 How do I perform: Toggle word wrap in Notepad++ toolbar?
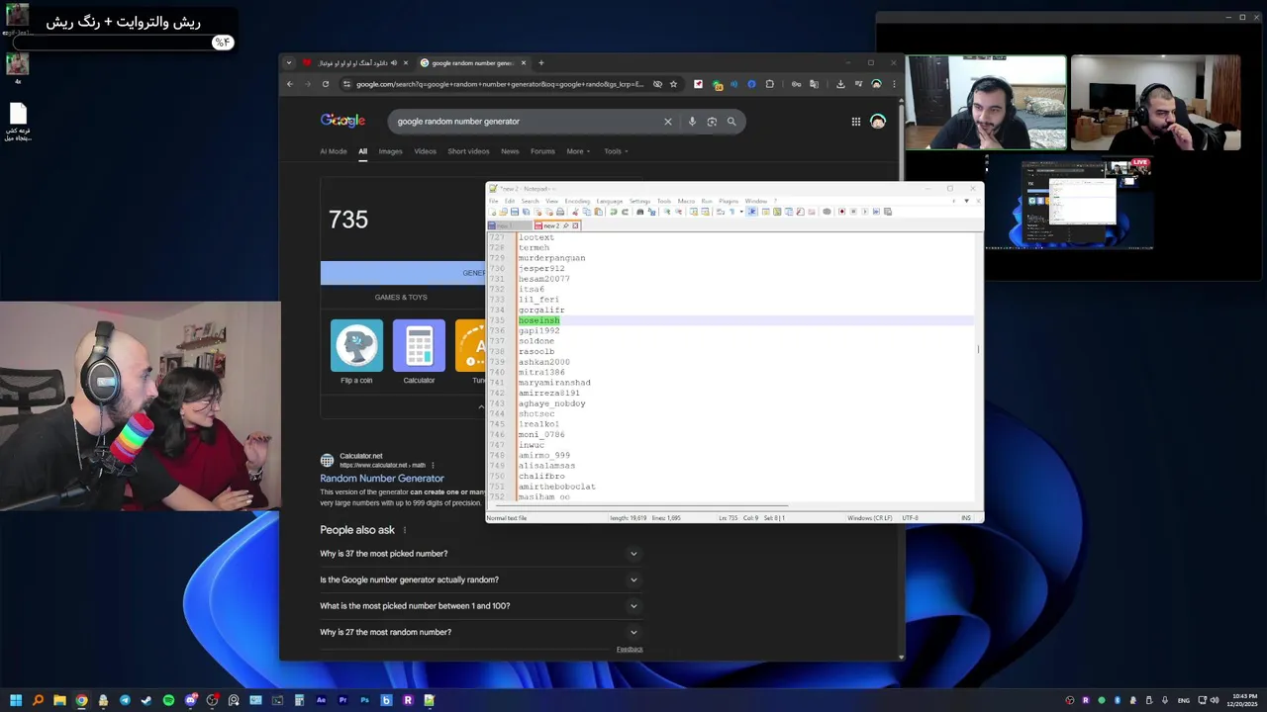[x=721, y=212]
